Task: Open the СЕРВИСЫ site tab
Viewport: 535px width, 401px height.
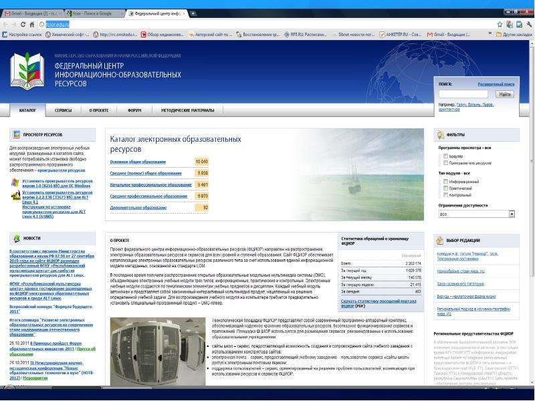Action: [64, 110]
